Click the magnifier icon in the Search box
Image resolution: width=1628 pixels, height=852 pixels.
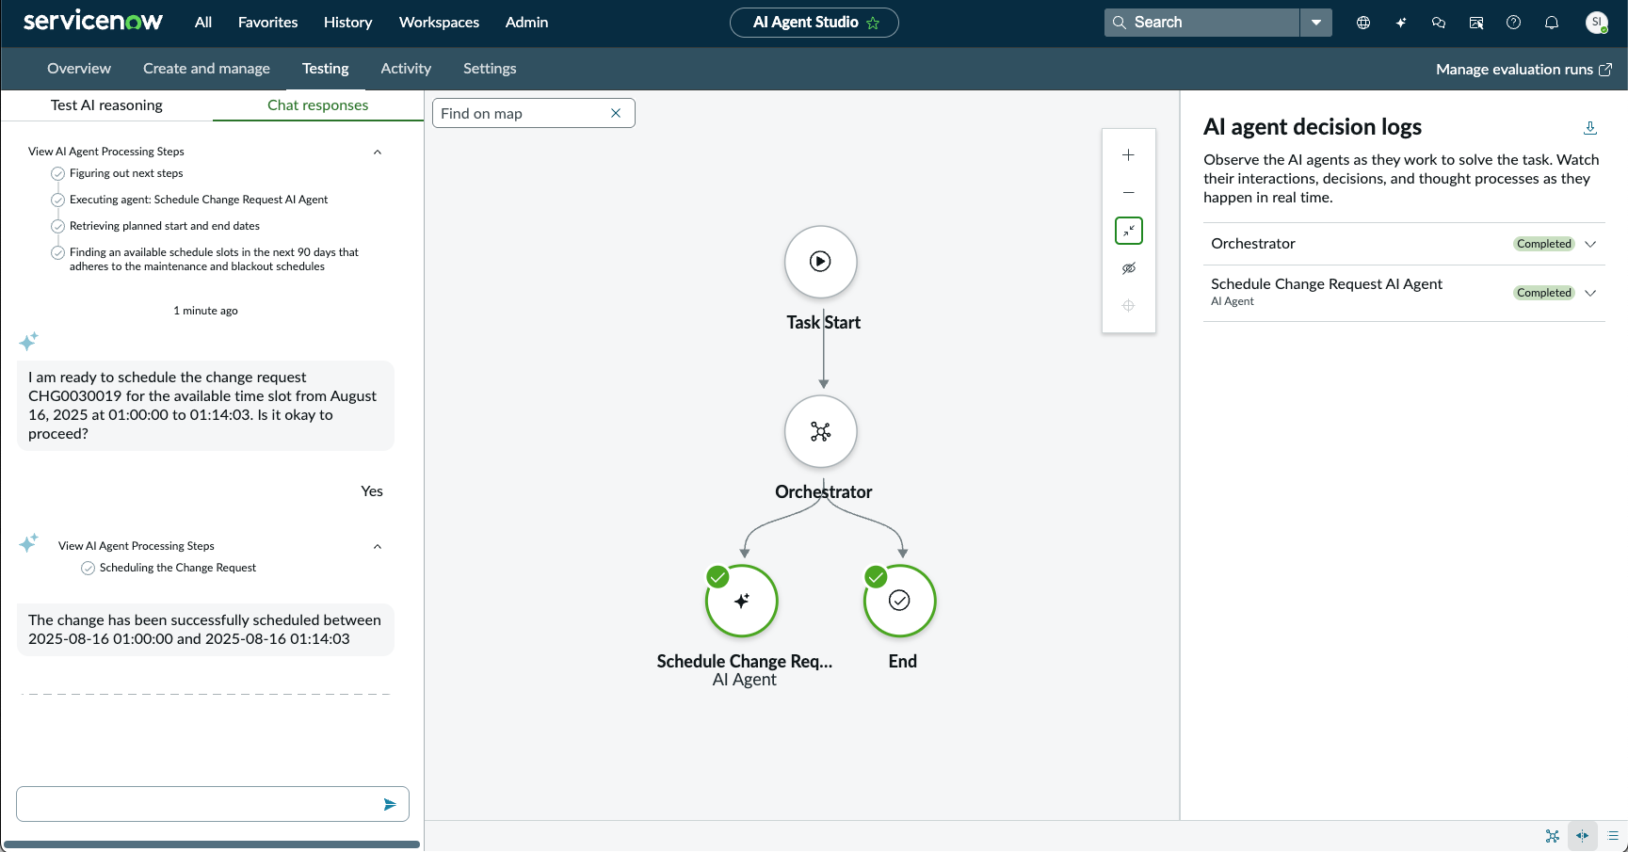click(x=1119, y=23)
